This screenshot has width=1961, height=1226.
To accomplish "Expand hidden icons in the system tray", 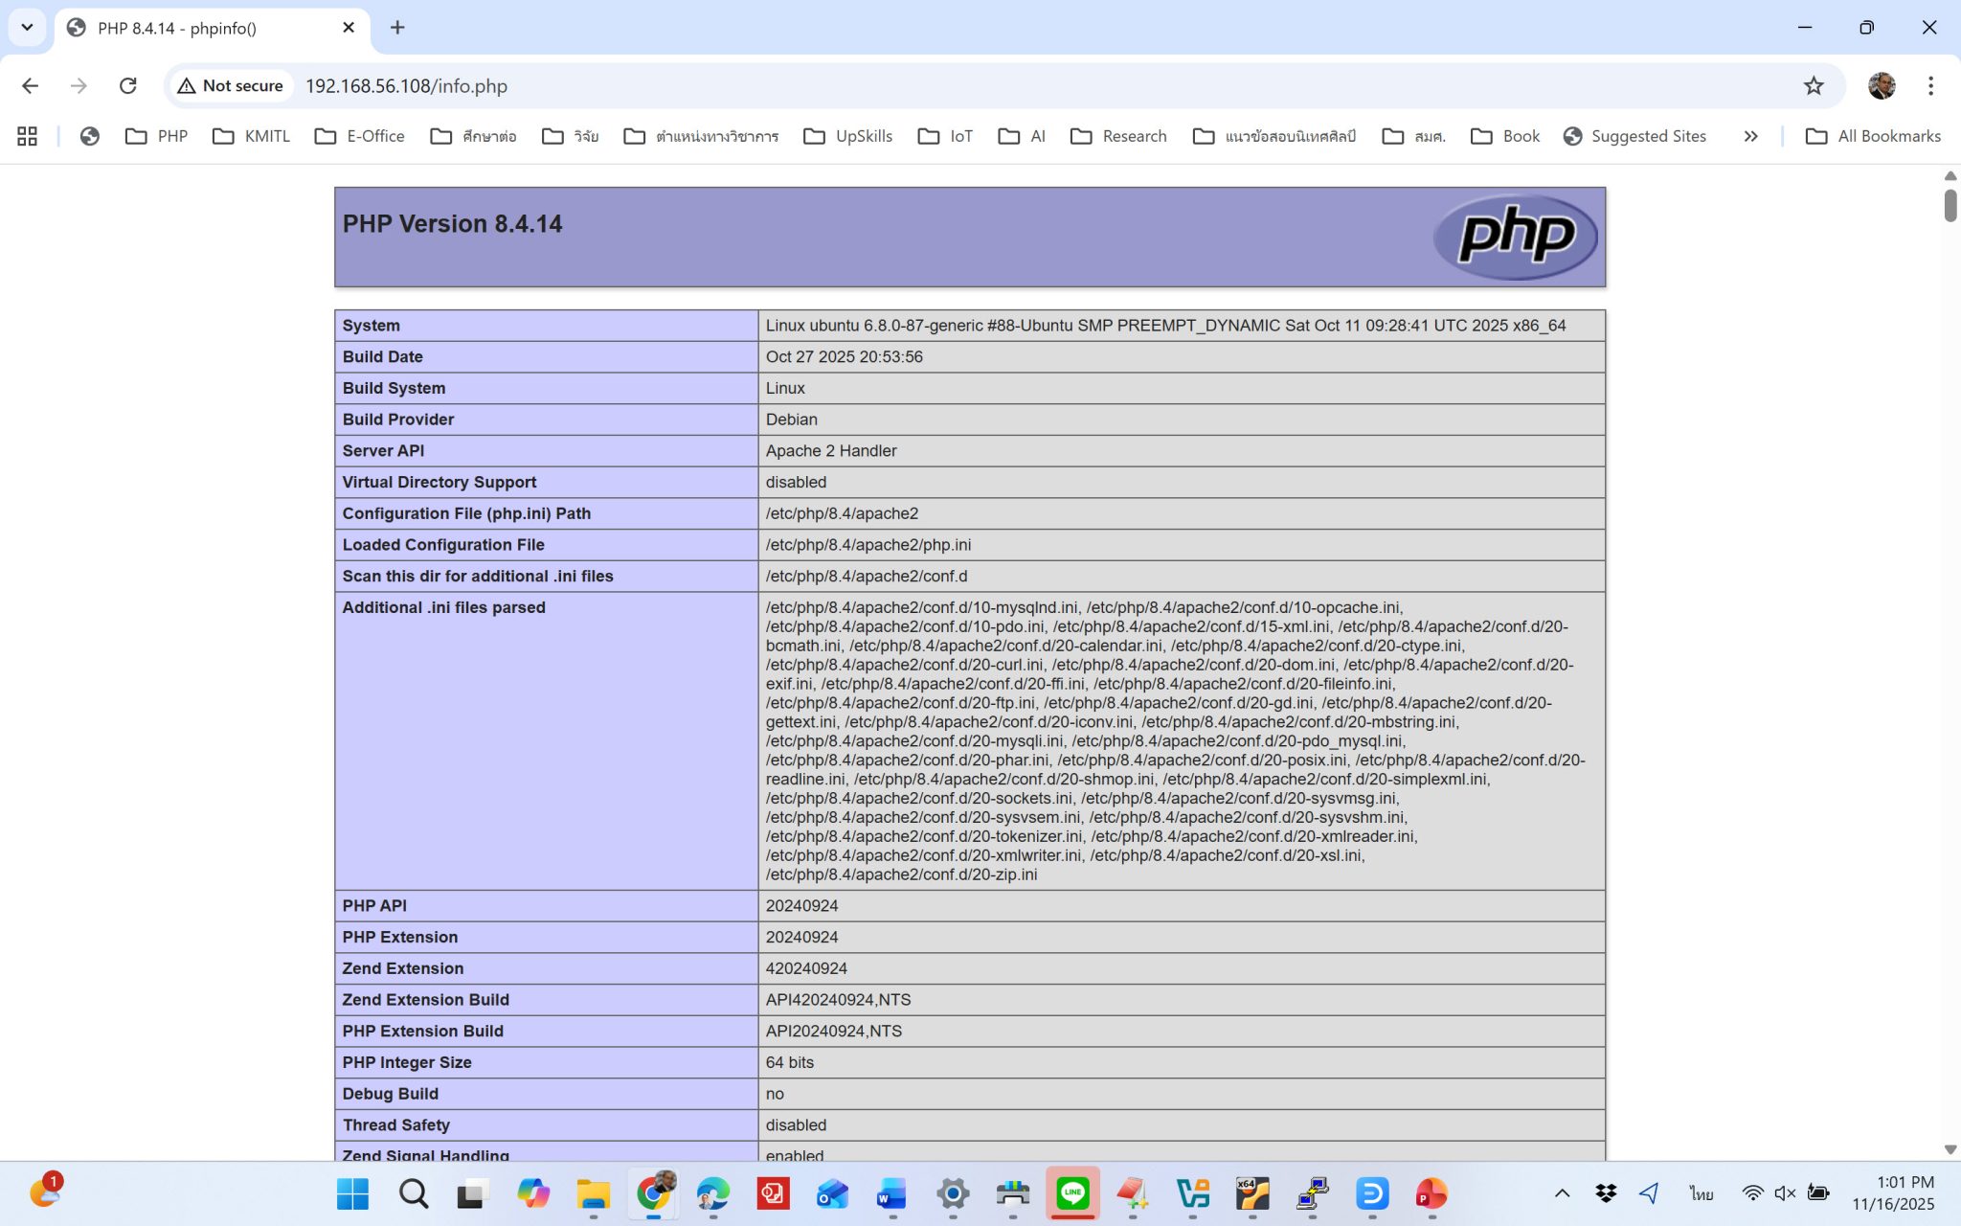I will (1561, 1193).
